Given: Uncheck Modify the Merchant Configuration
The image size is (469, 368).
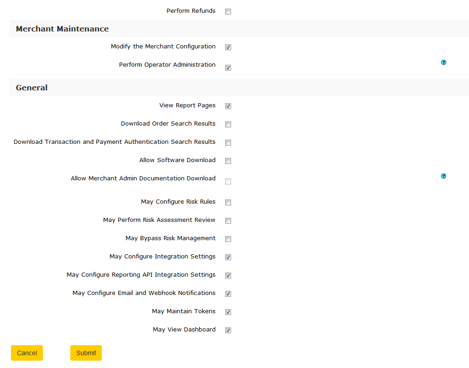Looking at the screenshot, I should click(228, 47).
